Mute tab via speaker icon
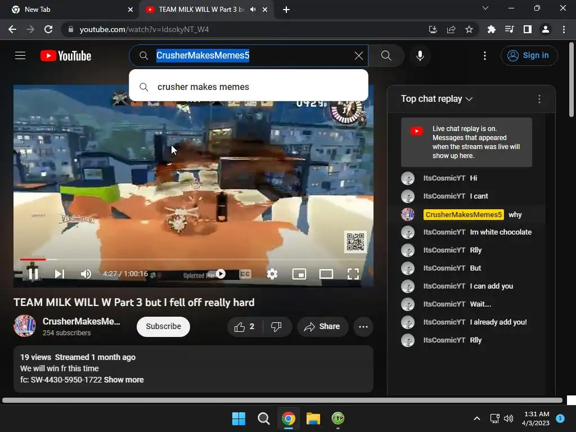 (x=253, y=10)
